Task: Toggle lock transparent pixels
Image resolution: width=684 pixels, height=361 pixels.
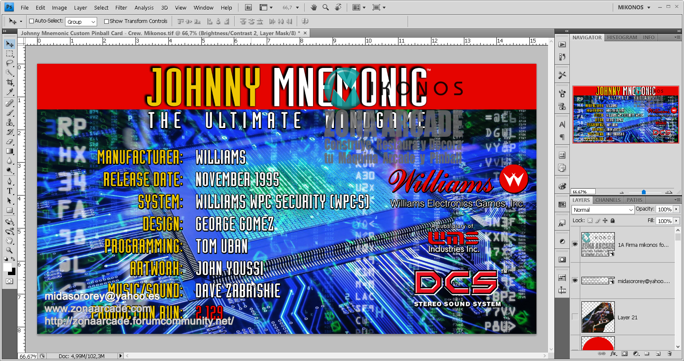Action: point(590,221)
